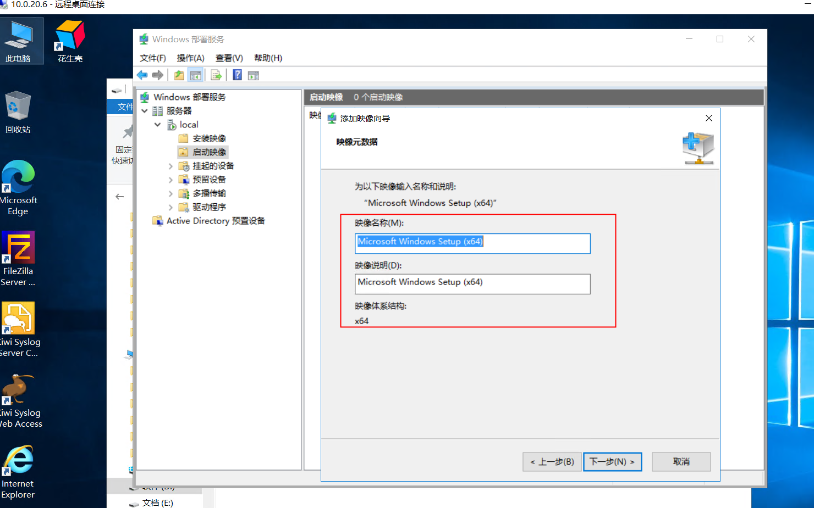The height and width of the screenshot is (508, 814).
Task: Select the Windows 部署服务 root node
Action: [189, 97]
